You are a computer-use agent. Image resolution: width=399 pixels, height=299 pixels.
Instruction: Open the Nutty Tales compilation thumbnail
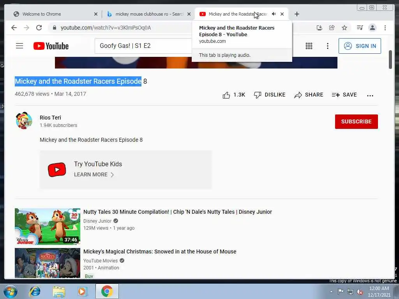click(47, 226)
